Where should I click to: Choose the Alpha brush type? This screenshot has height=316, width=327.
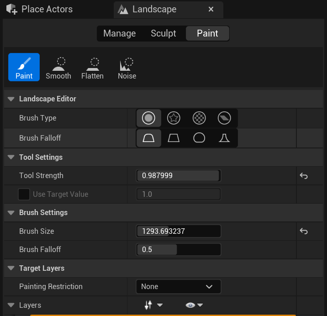(174, 118)
